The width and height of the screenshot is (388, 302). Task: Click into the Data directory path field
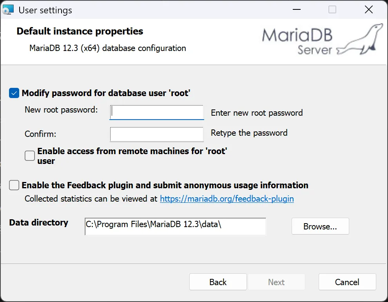[176, 227]
